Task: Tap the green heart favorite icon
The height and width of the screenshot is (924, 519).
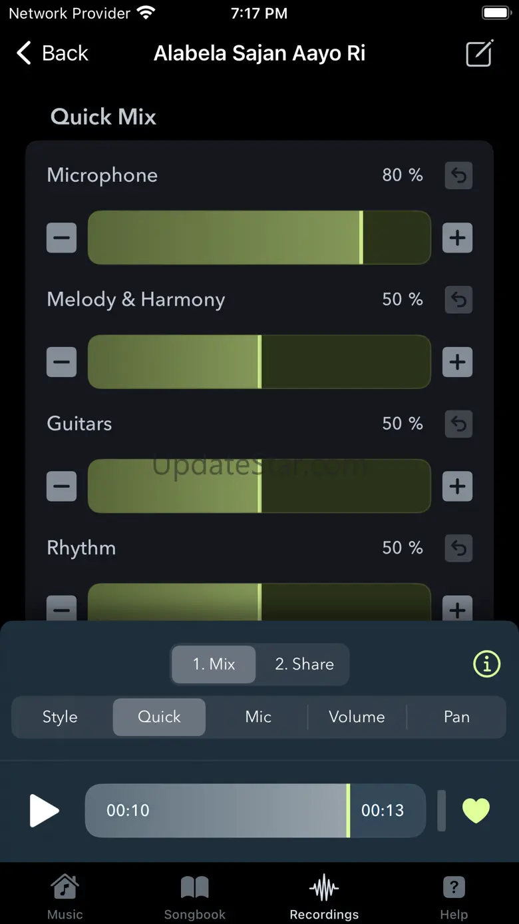Action: 476,811
